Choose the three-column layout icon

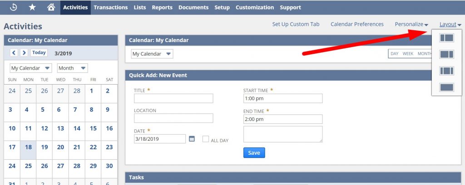coord(446,71)
